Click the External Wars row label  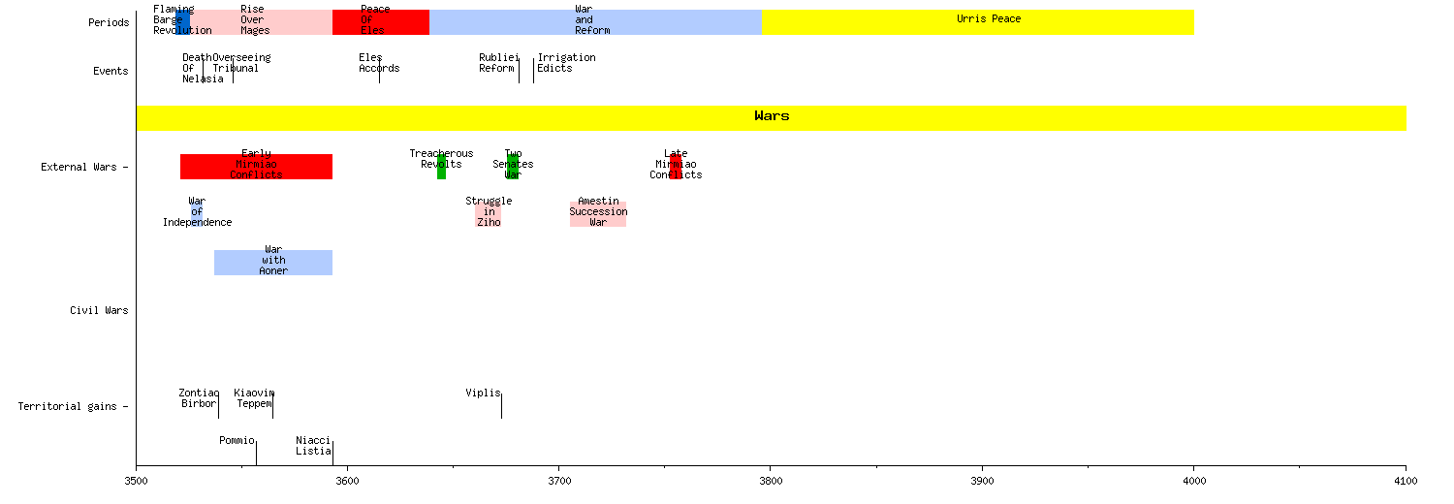point(82,167)
